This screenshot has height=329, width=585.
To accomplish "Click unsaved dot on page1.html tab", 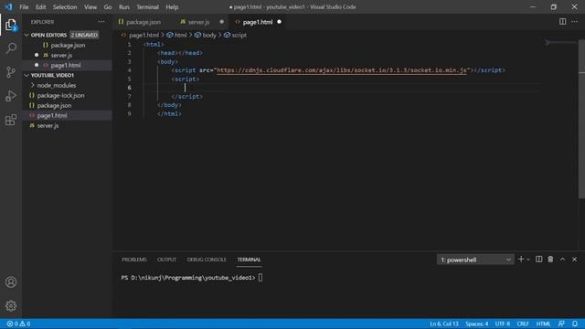I will [x=279, y=22].
